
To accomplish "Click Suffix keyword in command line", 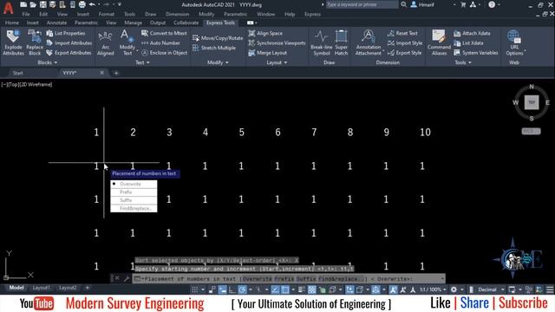I will click(306, 279).
